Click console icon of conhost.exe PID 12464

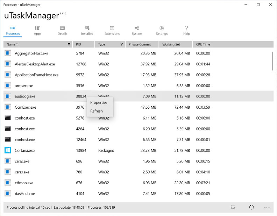8,139
